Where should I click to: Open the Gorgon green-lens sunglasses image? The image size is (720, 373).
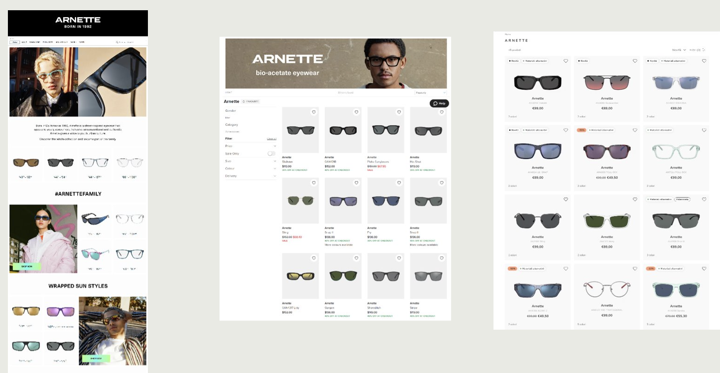pos(343,276)
